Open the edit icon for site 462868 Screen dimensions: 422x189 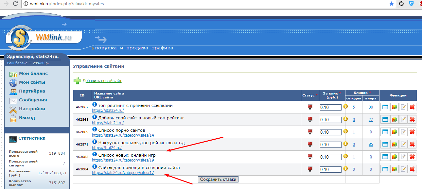(x=403, y=120)
